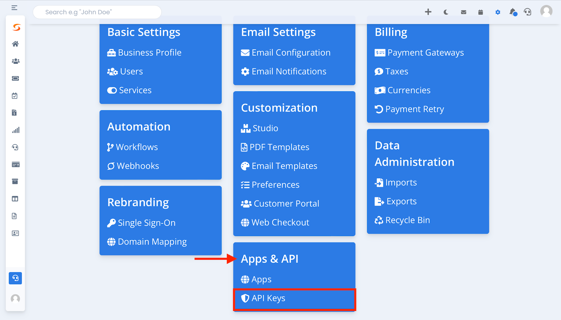The image size is (561, 320).
Task: Click the plus icon to create new item
Action: [x=428, y=12]
